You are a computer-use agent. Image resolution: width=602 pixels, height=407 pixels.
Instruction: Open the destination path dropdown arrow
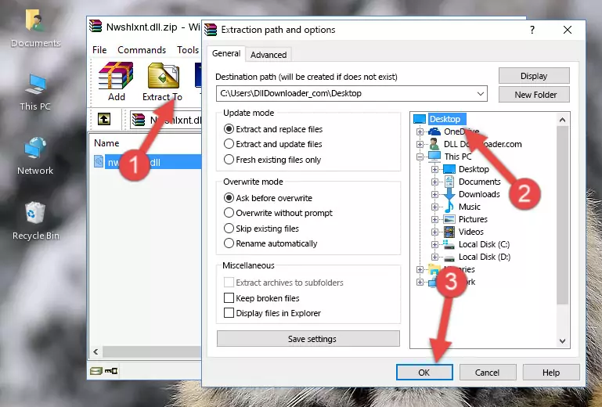point(481,93)
